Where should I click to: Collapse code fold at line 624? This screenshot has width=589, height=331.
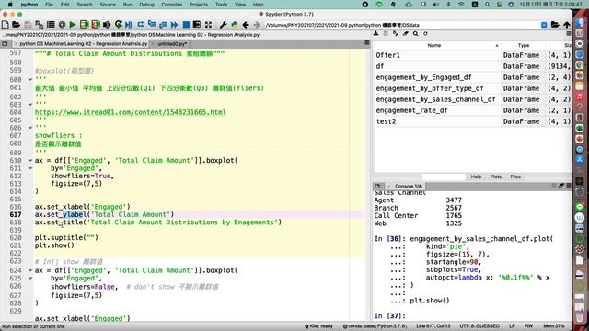click(x=30, y=270)
